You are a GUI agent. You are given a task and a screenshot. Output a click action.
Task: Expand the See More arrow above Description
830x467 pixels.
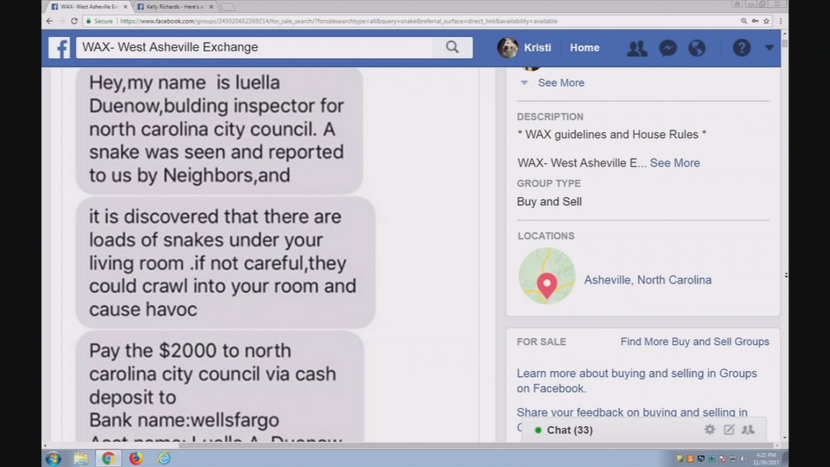pyautogui.click(x=524, y=82)
